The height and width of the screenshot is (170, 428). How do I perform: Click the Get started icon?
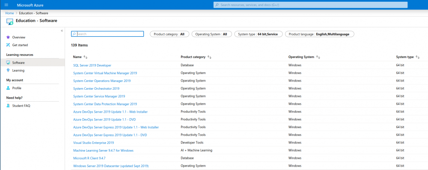click(8, 45)
